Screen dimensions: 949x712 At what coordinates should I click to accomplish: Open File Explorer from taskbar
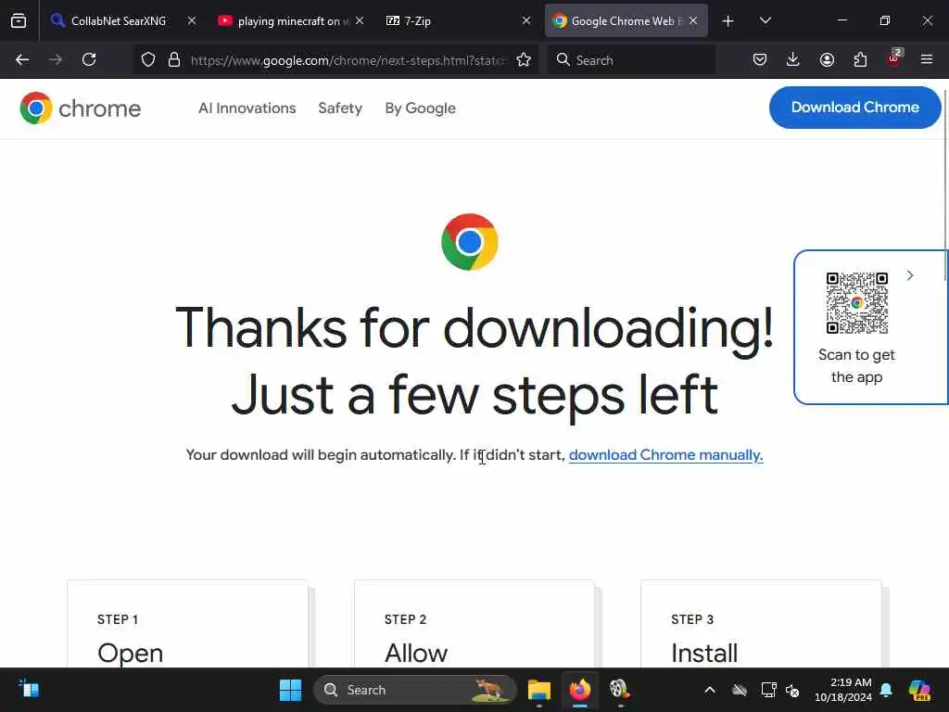pos(538,690)
